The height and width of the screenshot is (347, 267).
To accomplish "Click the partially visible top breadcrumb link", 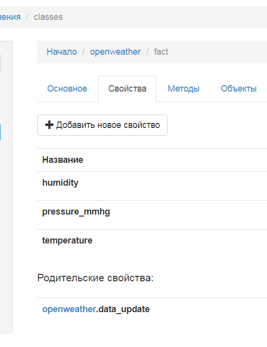I will tap(10, 17).
